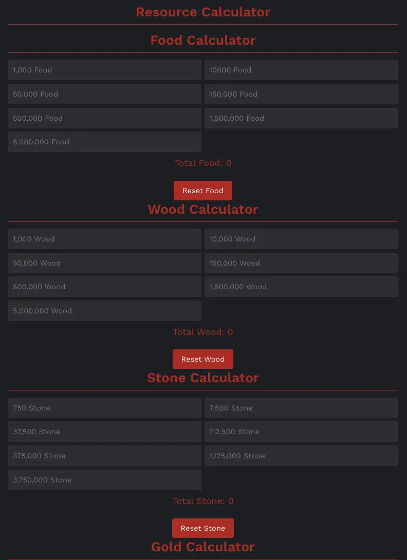Click into the 50,000 Food field
This screenshot has width=407, height=560.
click(105, 94)
